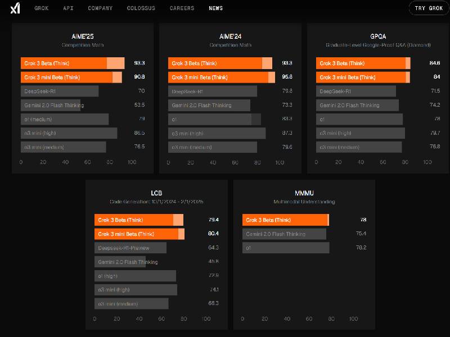The image size is (450, 337).
Task: Click o3 mini (medium) bar in GPQA chart
Action: [358, 147]
